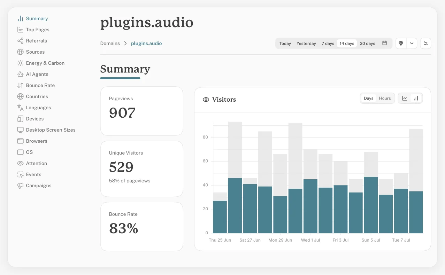The width and height of the screenshot is (445, 275).
Task: Click the Campaigns megaphone icon
Action: coord(20,186)
